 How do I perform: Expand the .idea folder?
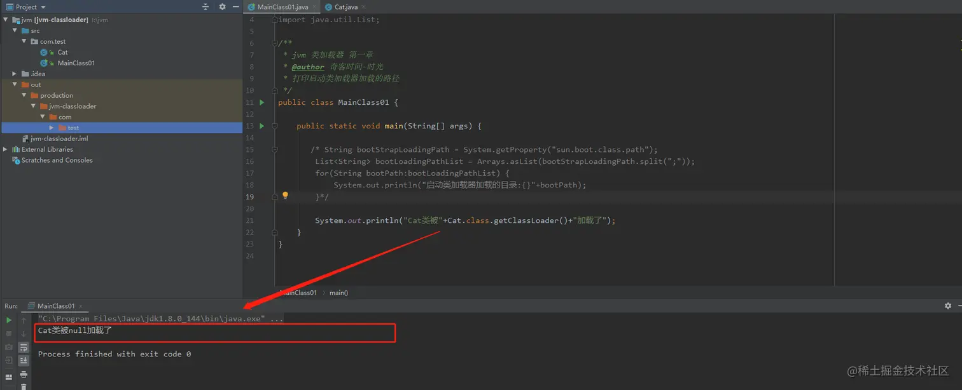[15, 74]
